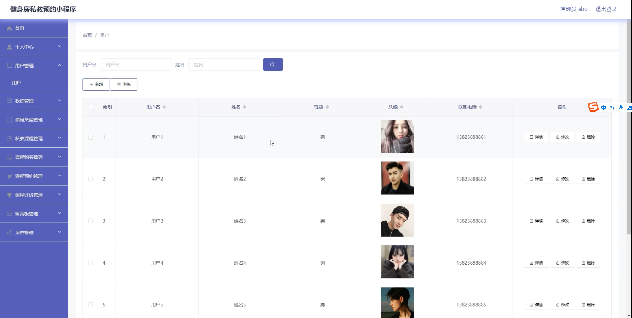This screenshot has width=632, height=318.
Task: Click the 新增 button
Action: [96, 84]
